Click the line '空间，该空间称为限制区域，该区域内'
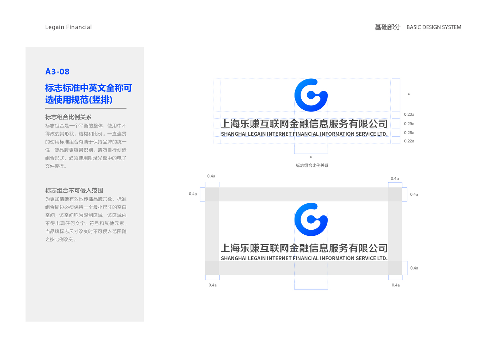This screenshot has width=487, height=344. [x=86, y=215]
